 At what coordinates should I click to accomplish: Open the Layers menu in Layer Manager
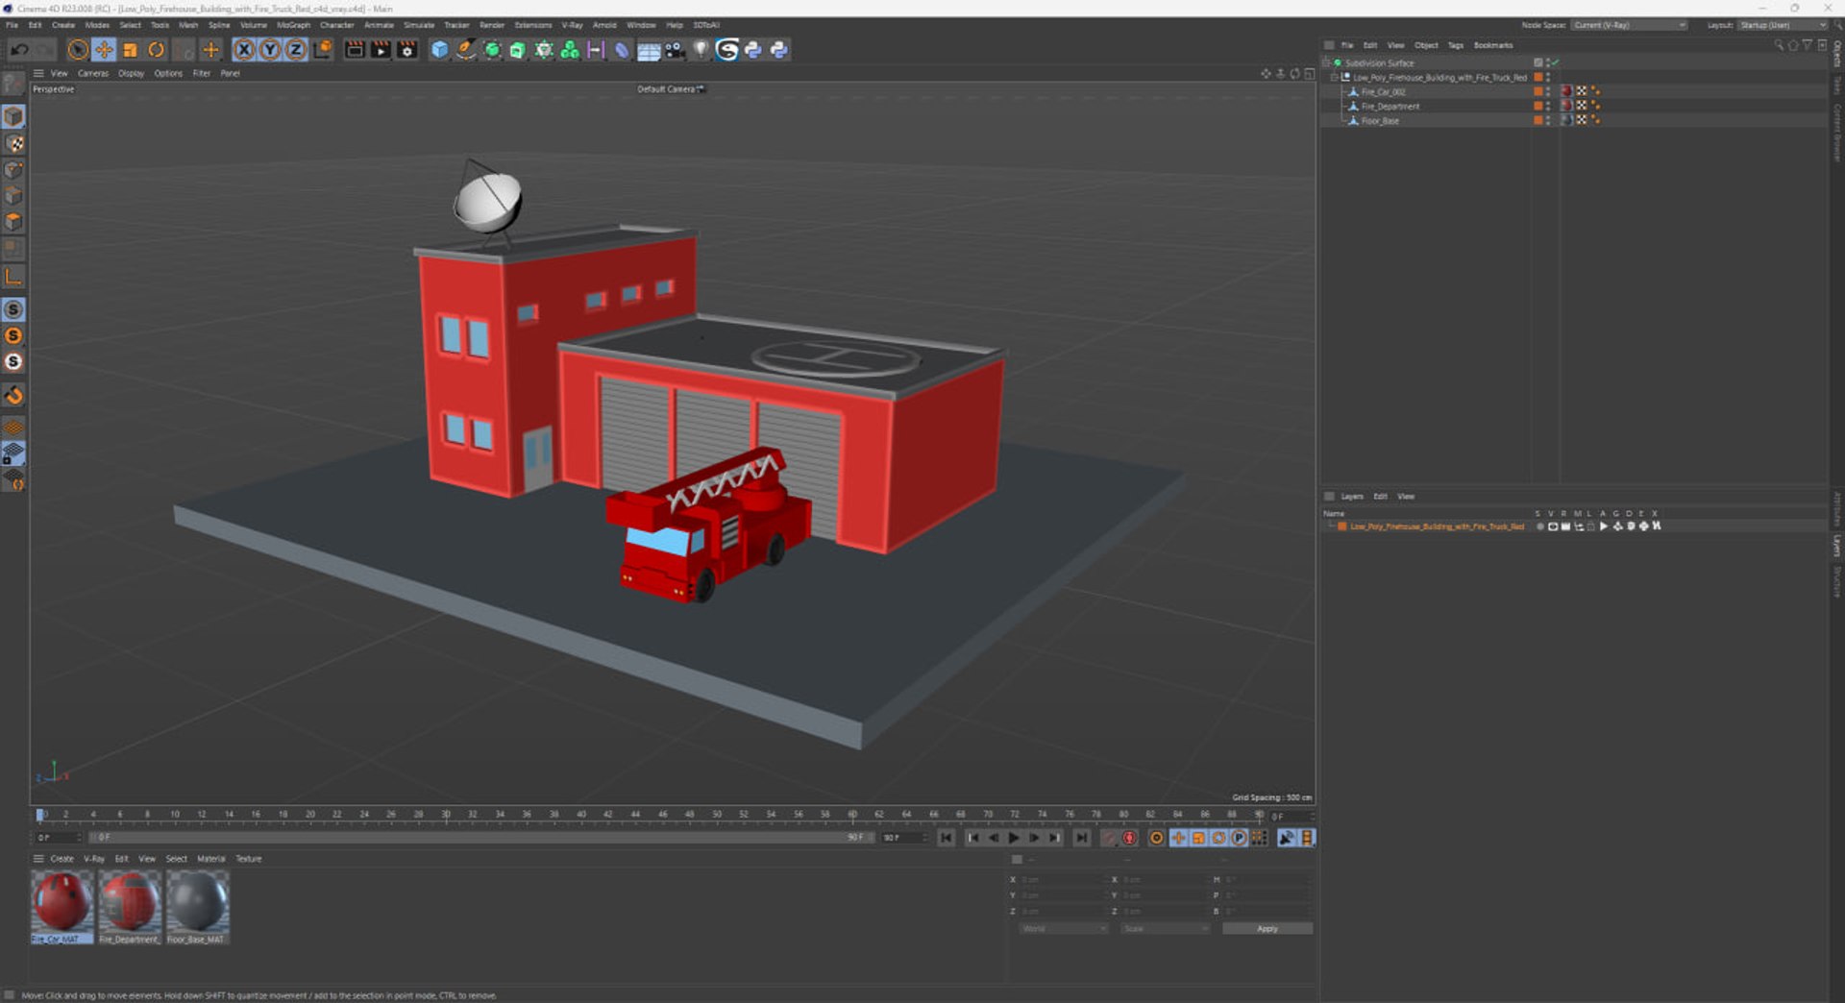pyautogui.click(x=1352, y=497)
